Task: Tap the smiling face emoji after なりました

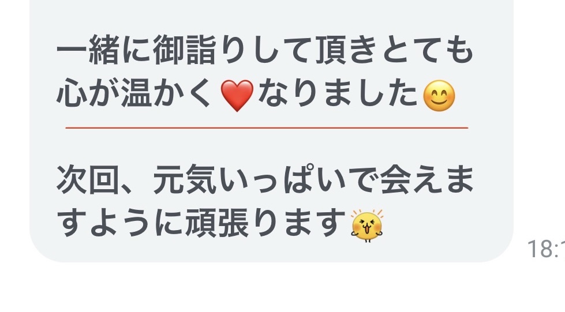Action: 439,96
